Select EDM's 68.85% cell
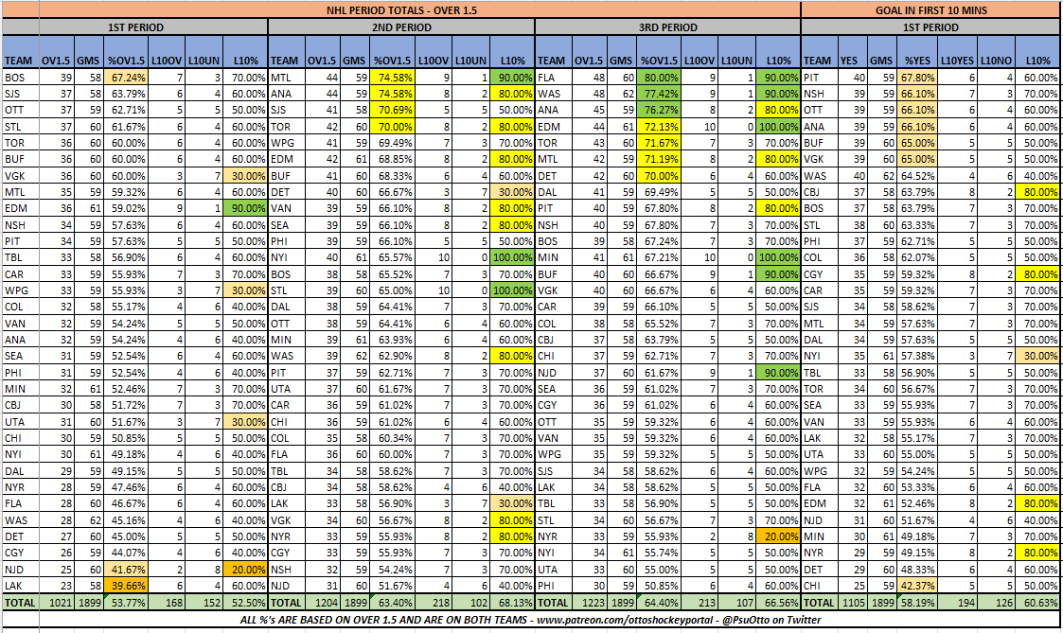The image size is (1063, 633). point(392,159)
